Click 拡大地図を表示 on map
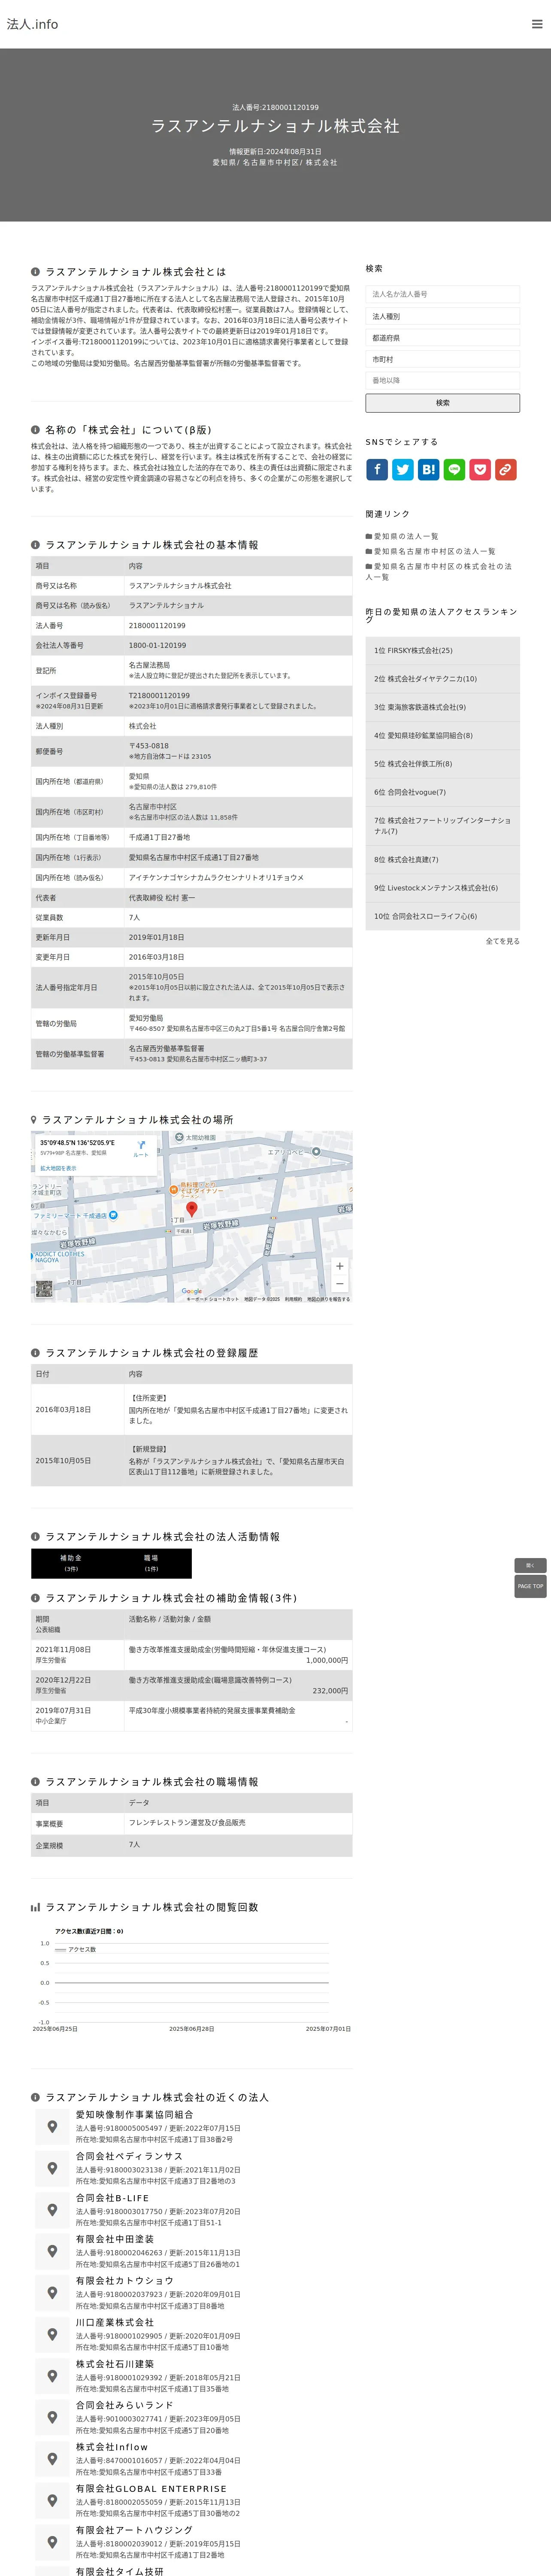The width and height of the screenshot is (551, 2576). point(58,1168)
